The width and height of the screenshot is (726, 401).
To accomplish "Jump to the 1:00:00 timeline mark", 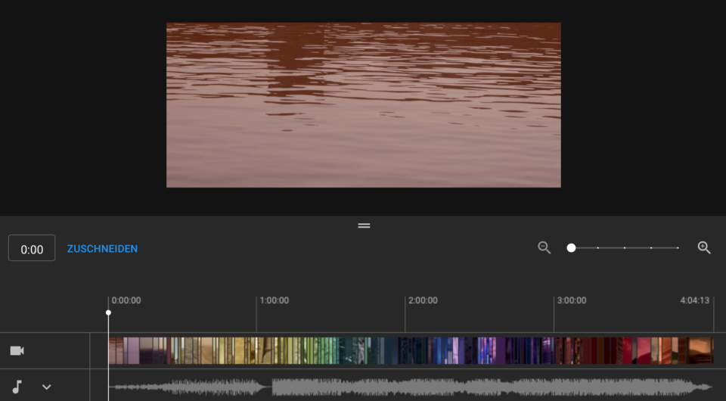I will (274, 300).
